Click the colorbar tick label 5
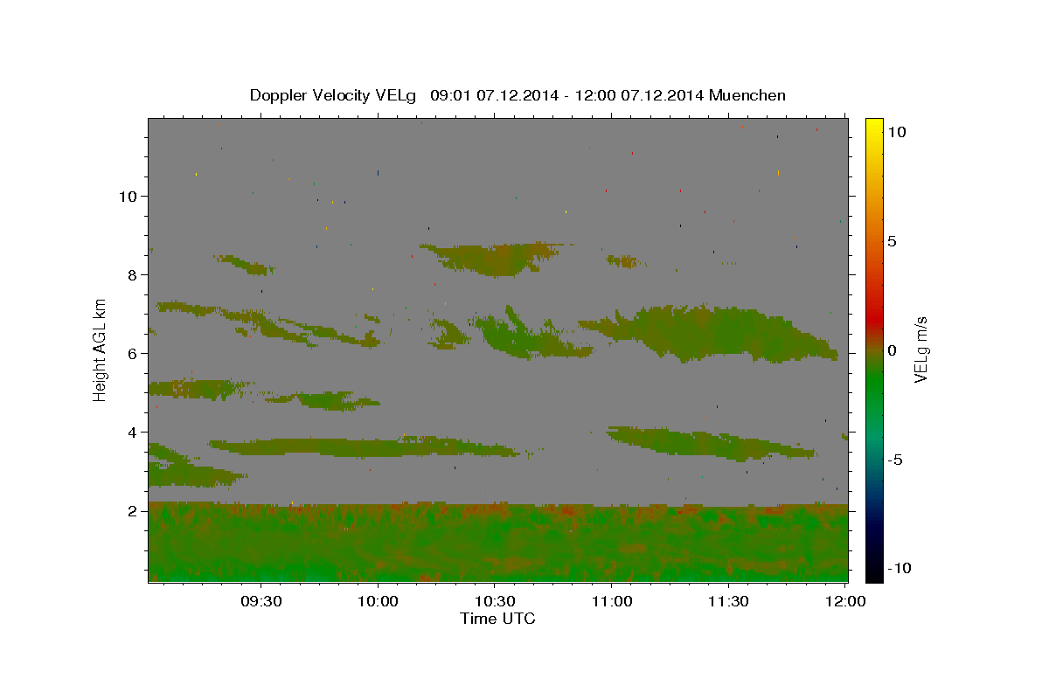1049x699 pixels. point(892,241)
